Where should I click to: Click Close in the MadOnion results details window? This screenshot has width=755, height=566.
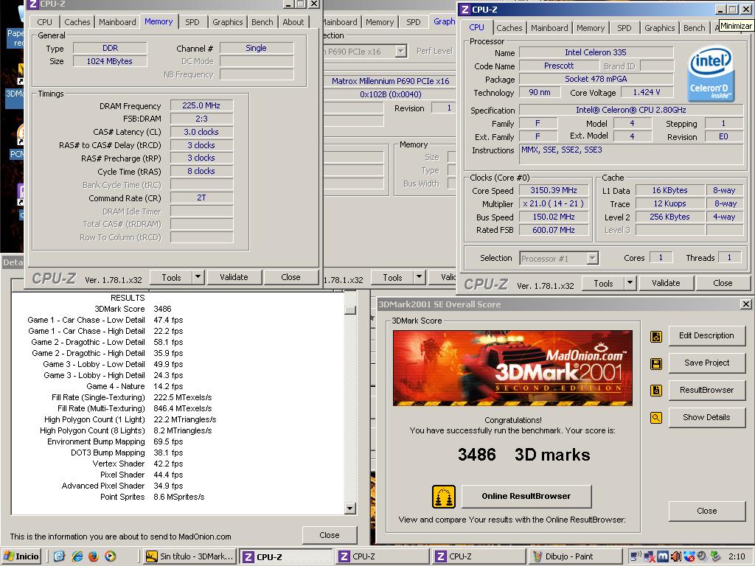point(330,535)
